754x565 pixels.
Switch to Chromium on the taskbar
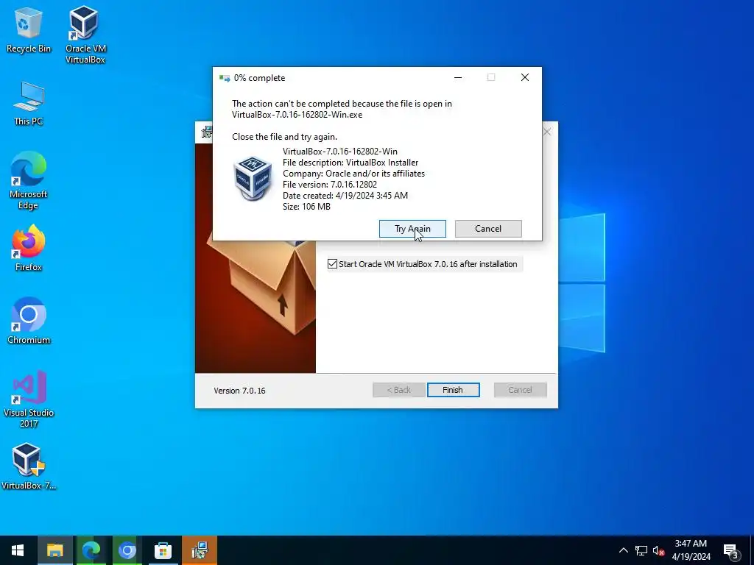click(127, 550)
